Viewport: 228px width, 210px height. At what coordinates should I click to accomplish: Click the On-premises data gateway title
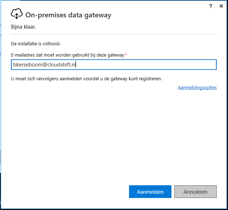click(x=68, y=15)
